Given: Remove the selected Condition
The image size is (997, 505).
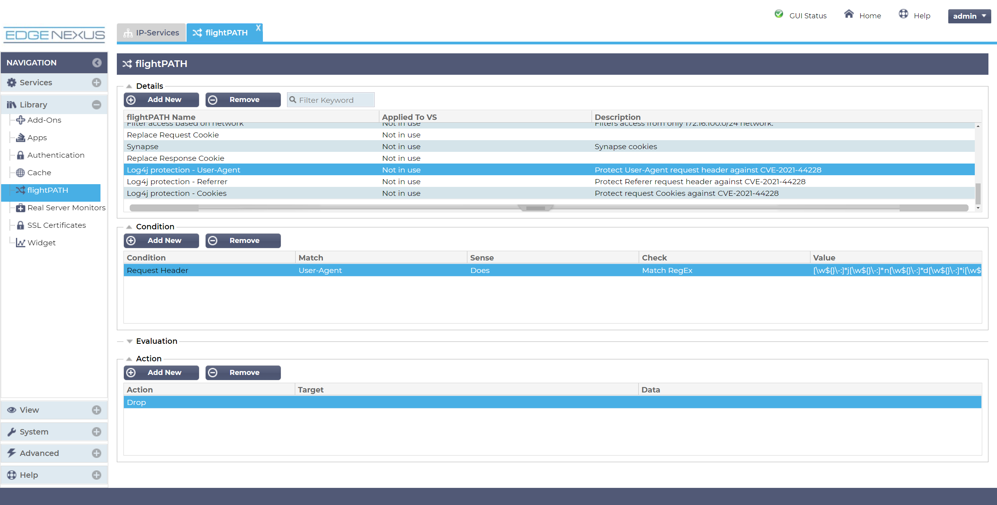Looking at the screenshot, I should [x=243, y=241].
